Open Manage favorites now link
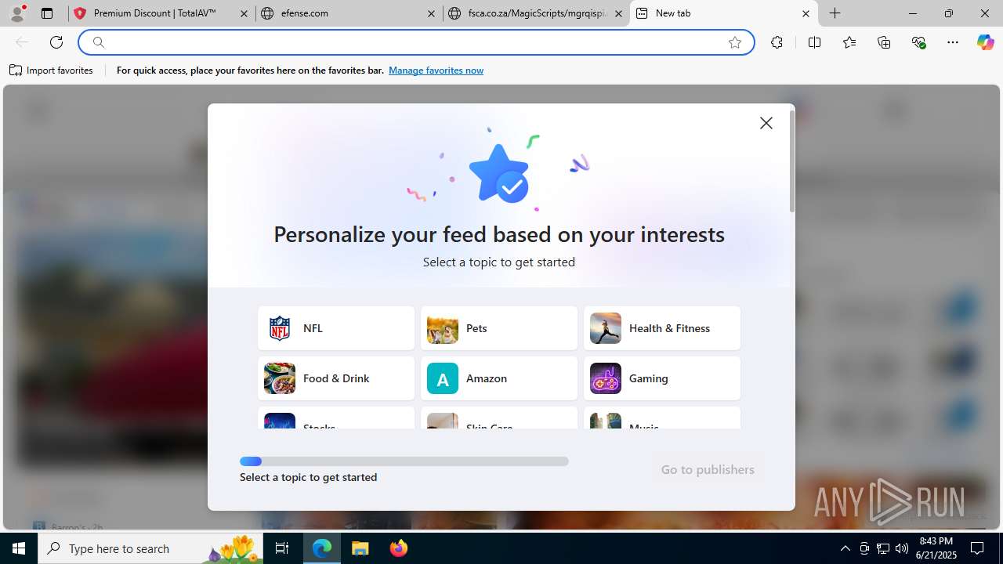 pyautogui.click(x=436, y=70)
